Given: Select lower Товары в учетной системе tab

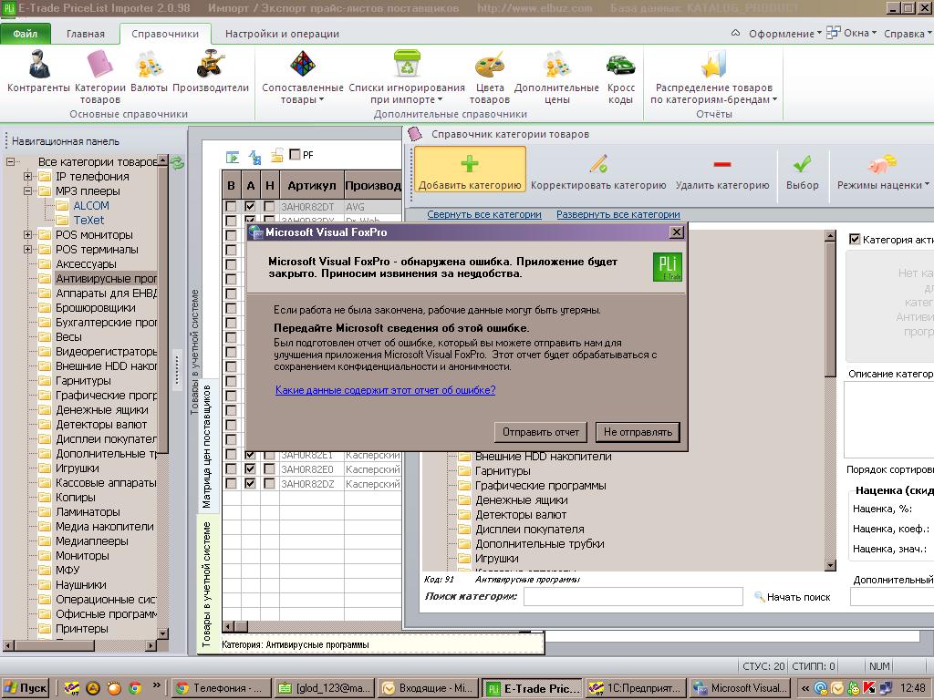Looking at the screenshot, I should pyautogui.click(x=207, y=583).
